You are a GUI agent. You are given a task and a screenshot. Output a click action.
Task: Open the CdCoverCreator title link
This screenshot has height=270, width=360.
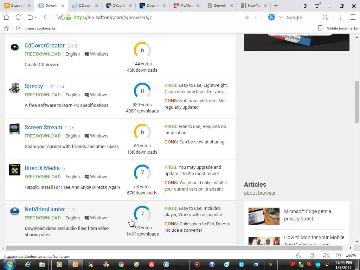(x=45, y=45)
